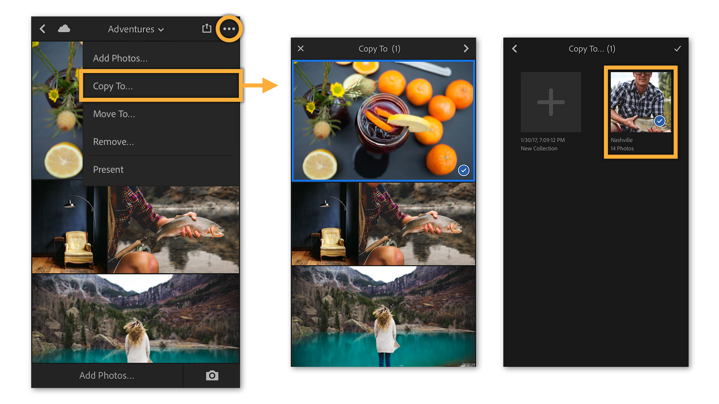Viewport: 719px width, 404px height.
Task: Proceed with the next arrow in Copy To (1)
Action: tap(466, 48)
